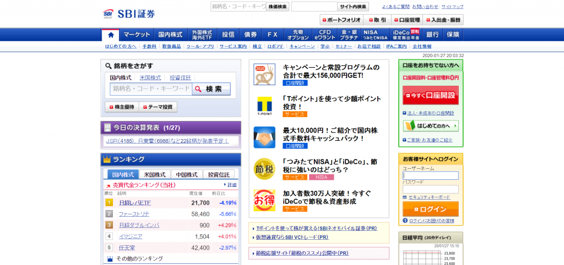Click the SBI証券 logo

tap(129, 14)
